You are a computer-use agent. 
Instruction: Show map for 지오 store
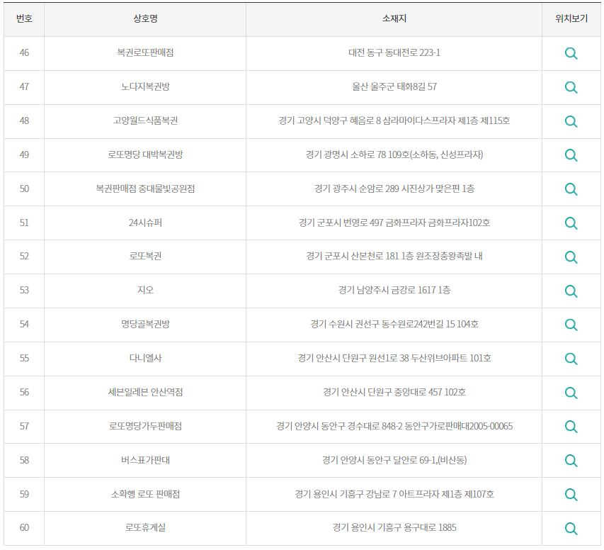coord(571,291)
